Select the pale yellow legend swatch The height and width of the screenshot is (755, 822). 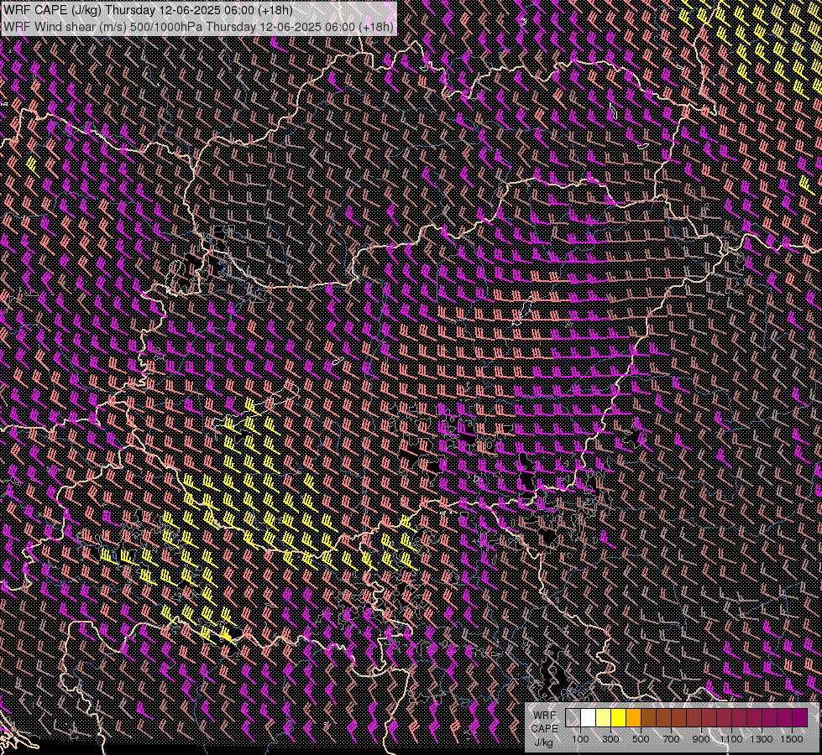point(604,718)
